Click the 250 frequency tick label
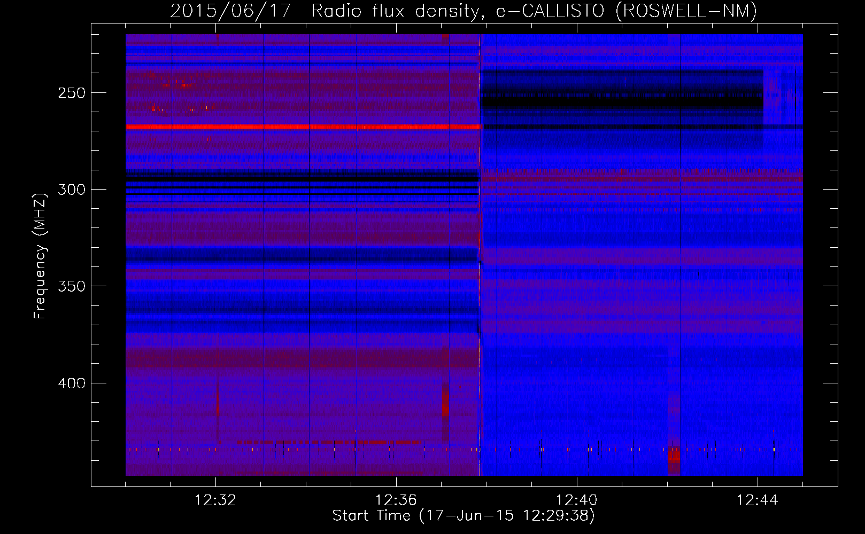The height and width of the screenshot is (534, 865). coord(72,93)
